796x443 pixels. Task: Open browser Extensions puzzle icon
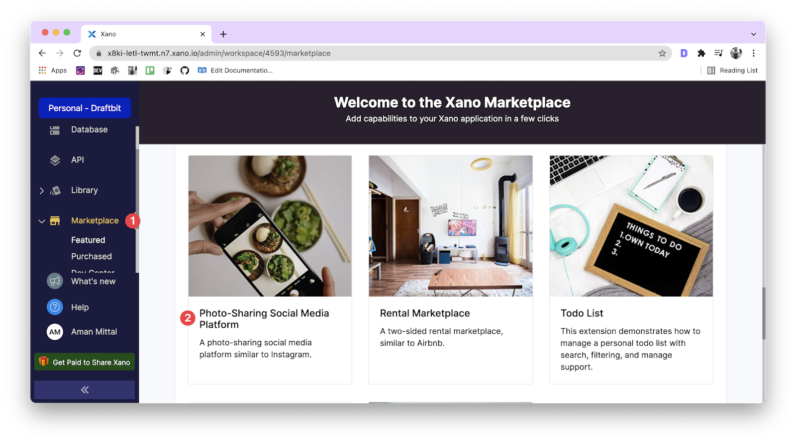click(701, 53)
